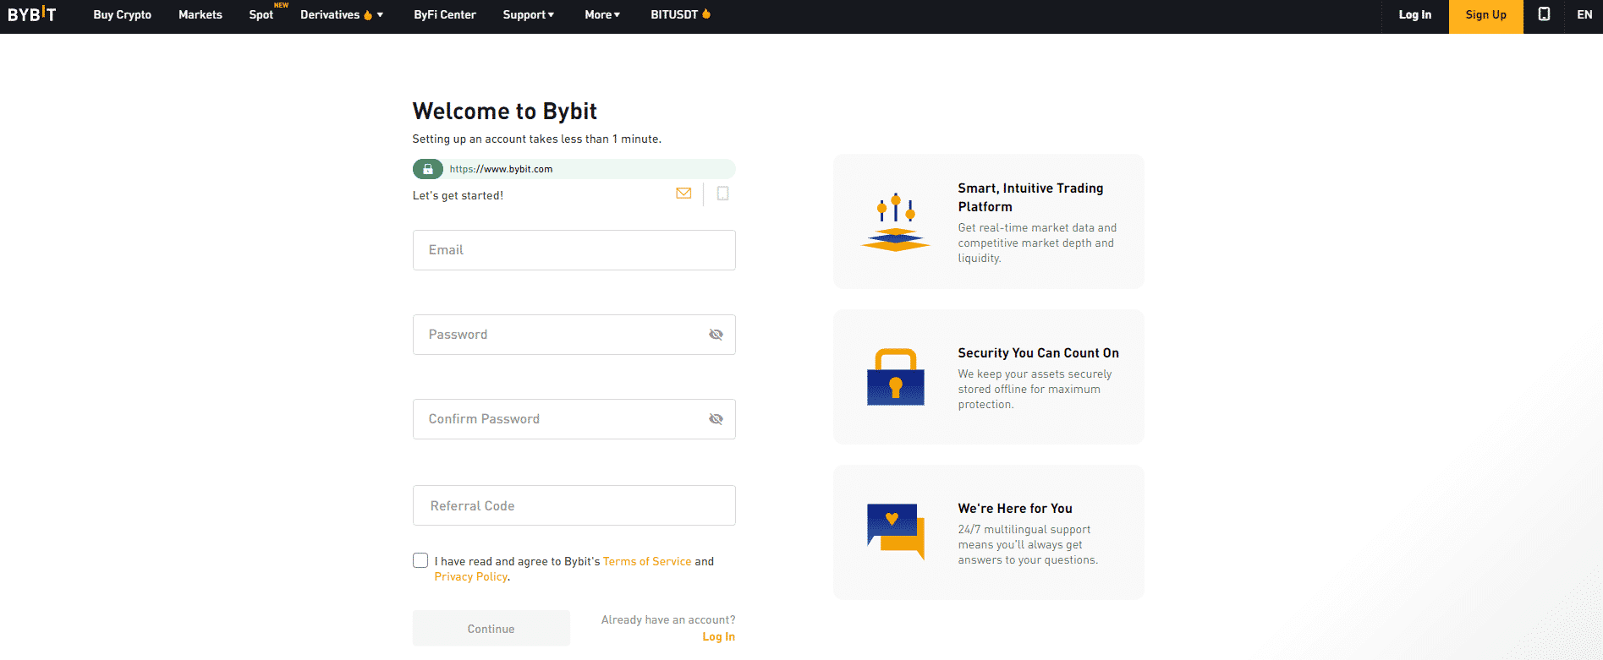This screenshot has height=660, width=1603.
Task: Check the Terms of Service agreement box
Action: pyautogui.click(x=420, y=560)
